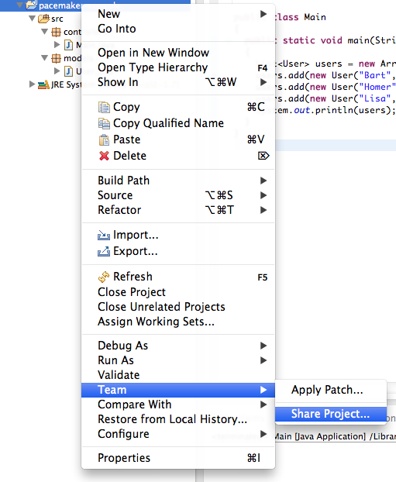Collapse the src folder tree triangle
This screenshot has width=396, height=482.
coord(32,19)
